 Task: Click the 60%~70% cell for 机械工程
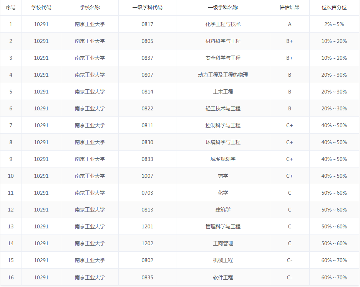[333, 260]
